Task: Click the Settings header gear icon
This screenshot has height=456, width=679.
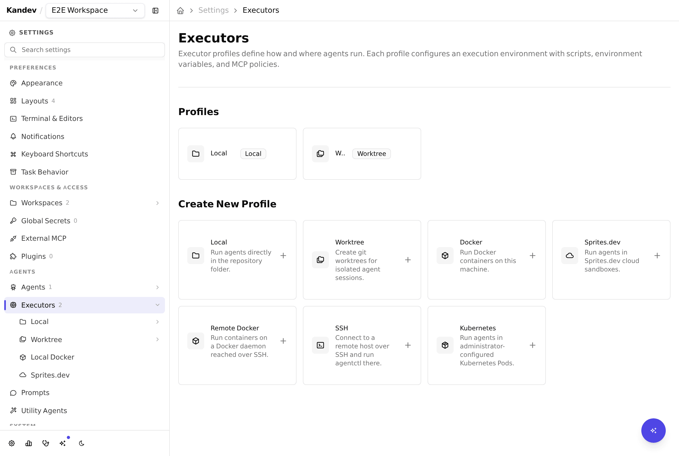Action: click(x=12, y=33)
